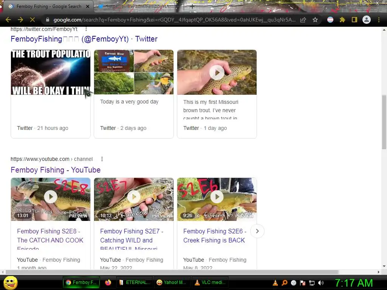
Task: Open the Femboy Fishing - YouTube link
Action: point(56,170)
